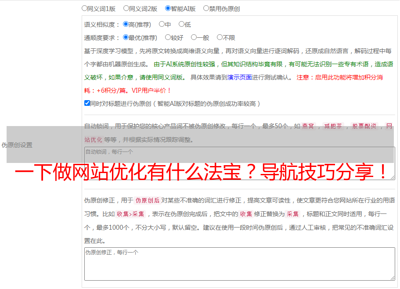Click the red 注意 points warning text
This screenshot has height=289, width=400.
click(233, 84)
